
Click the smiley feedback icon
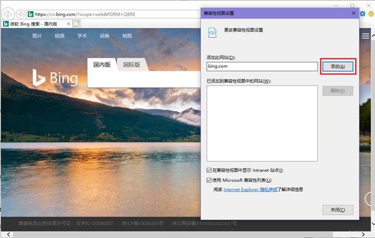(x=371, y=14)
